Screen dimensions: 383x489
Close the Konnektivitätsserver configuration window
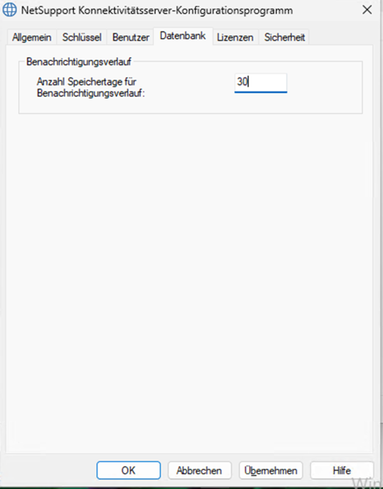[367, 10]
